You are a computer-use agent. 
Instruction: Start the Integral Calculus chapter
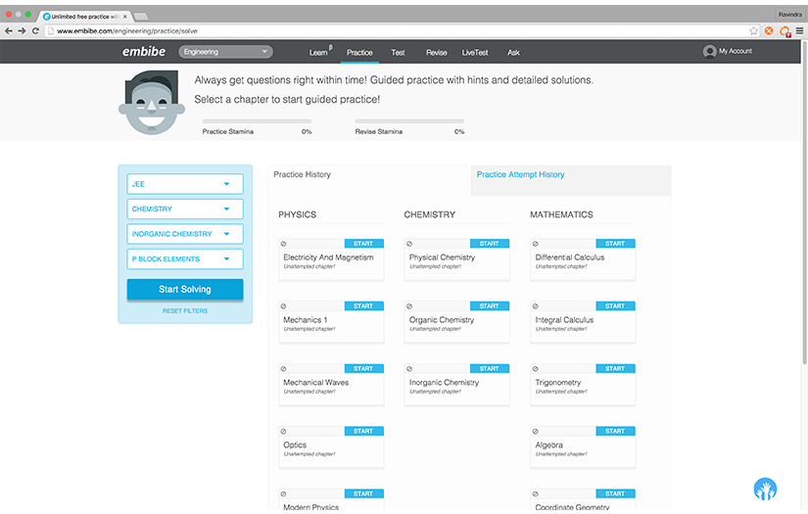point(615,305)
